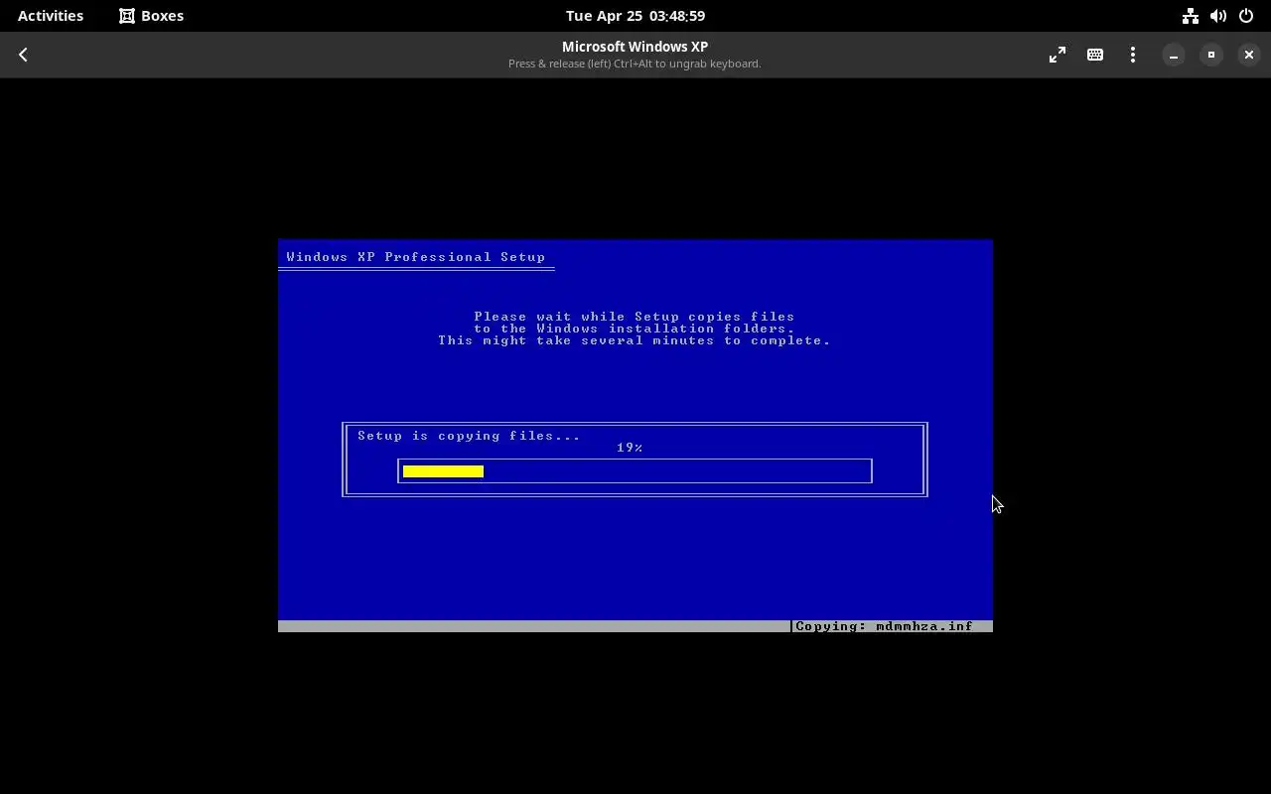Close the Microsoft Windows XP window
The width and height of the screenshot is (1271, 794).
point(1249,55)
